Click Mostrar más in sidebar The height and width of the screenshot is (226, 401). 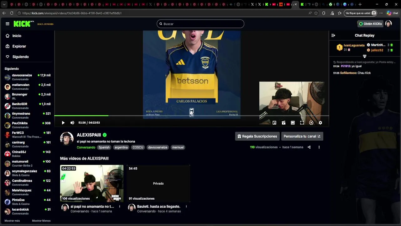point(12,221)
